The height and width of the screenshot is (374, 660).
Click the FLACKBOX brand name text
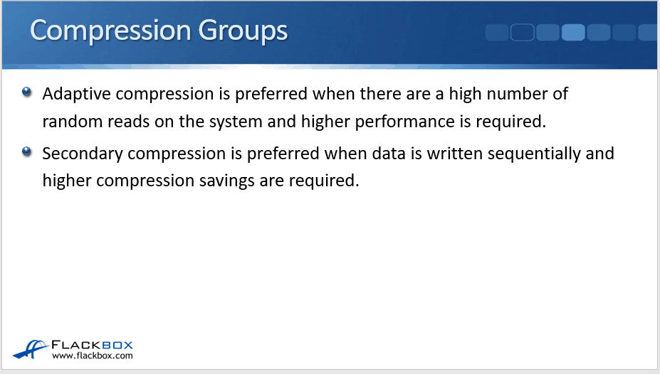pyautogui.click(x=92, y=345)
